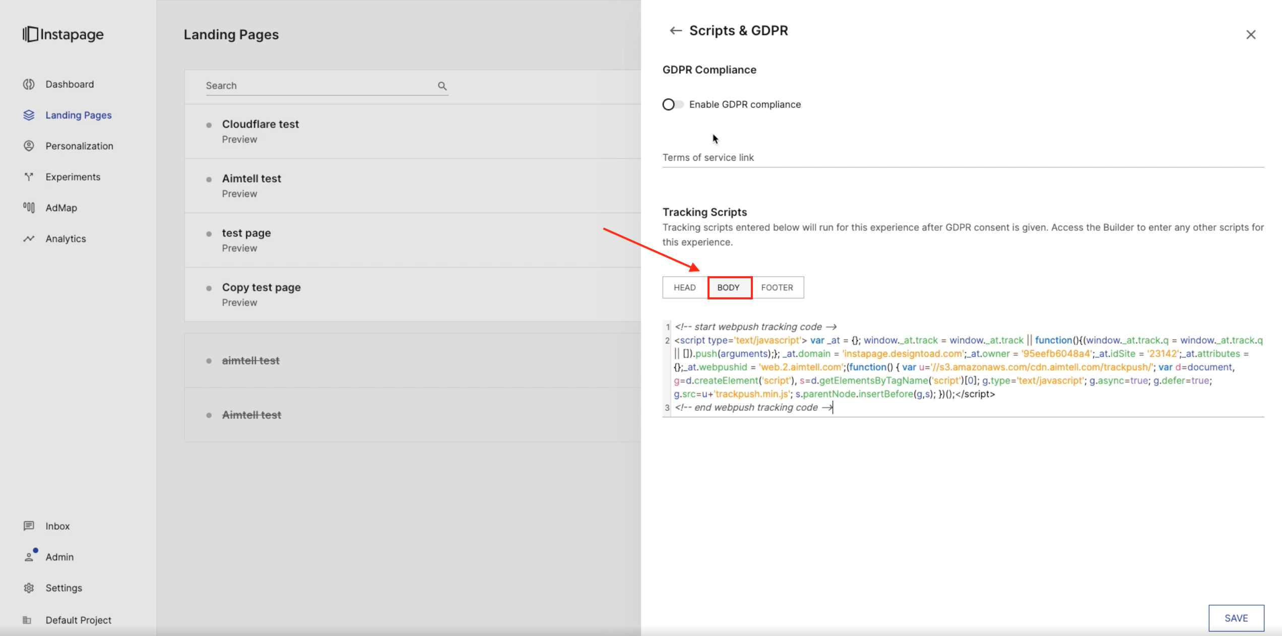Open the Admin menu item
The height and width of the screenshot is (636, 1282).
click(x=59, y=557)
